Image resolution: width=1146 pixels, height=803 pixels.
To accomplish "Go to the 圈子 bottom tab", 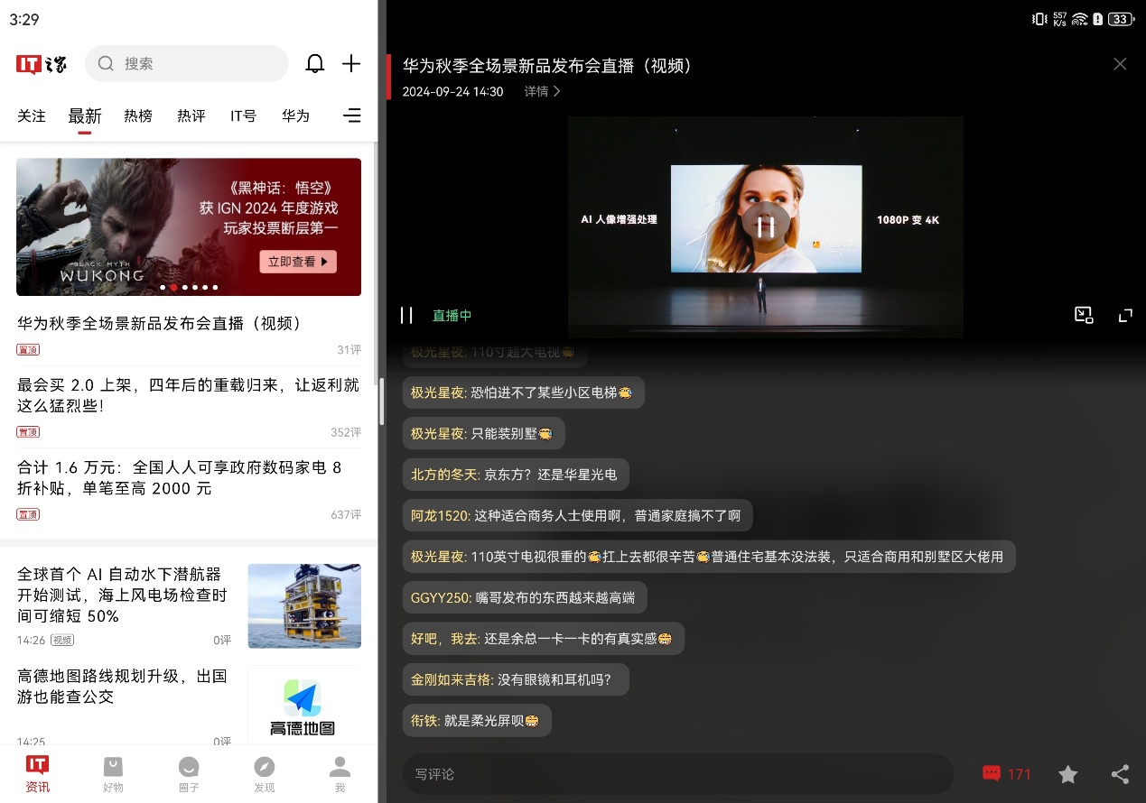I will click(x=189, y=773).
